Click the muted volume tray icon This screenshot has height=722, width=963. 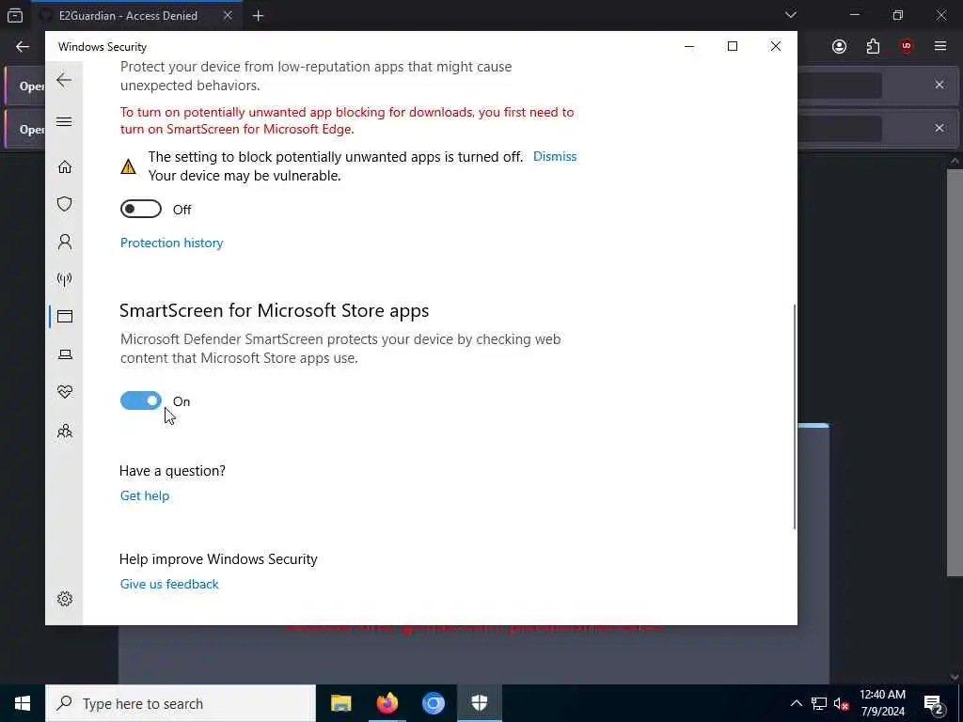tap(842, 703)
